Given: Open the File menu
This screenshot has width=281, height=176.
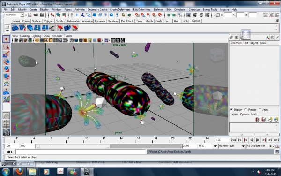Looking at the screenshot, I should (x=6, y=9).
